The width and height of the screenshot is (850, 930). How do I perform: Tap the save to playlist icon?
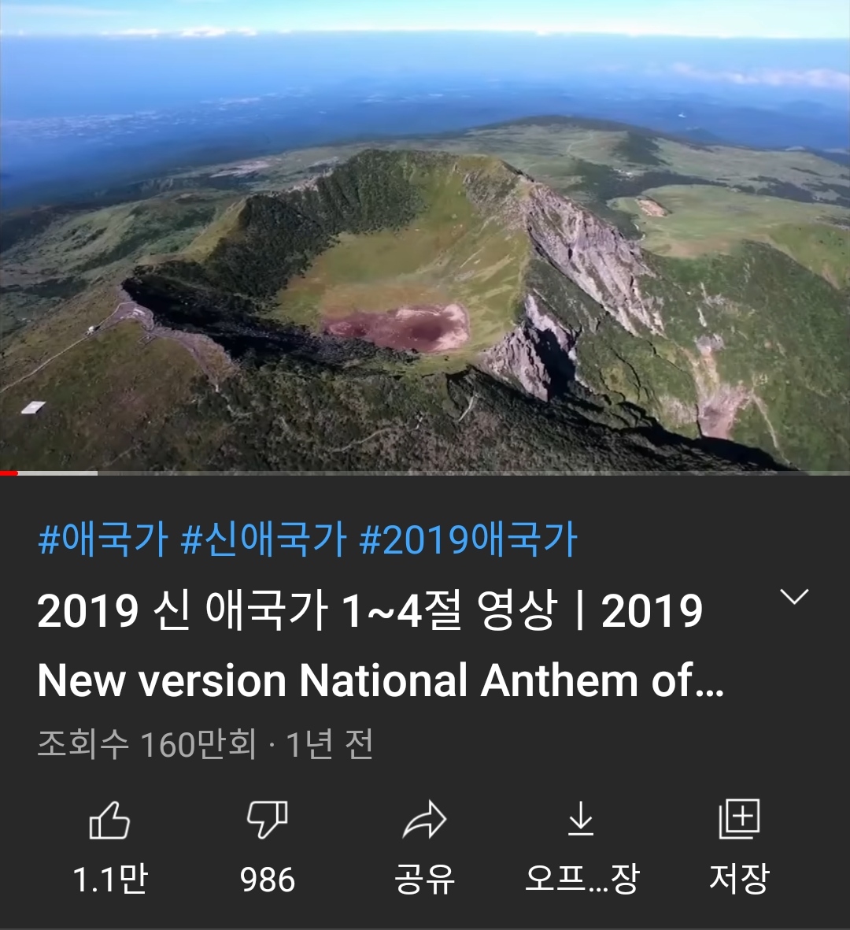[x=739, y=819]
